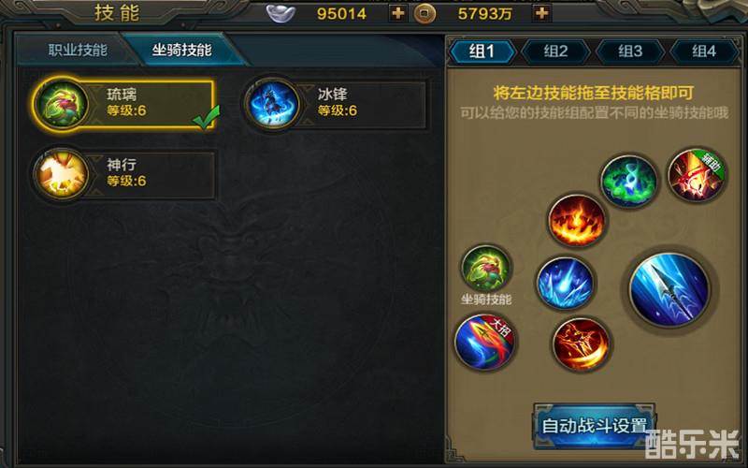Select skill group 组3
This screenshot has width=748, height=468.
(x=630, y=51)
